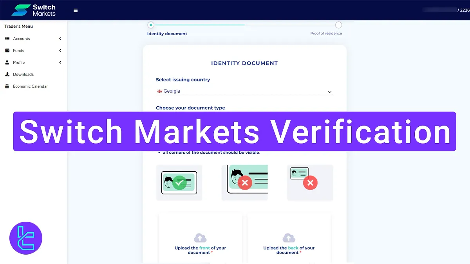
Task: Select the Identity document step
Action: (150, 25)
